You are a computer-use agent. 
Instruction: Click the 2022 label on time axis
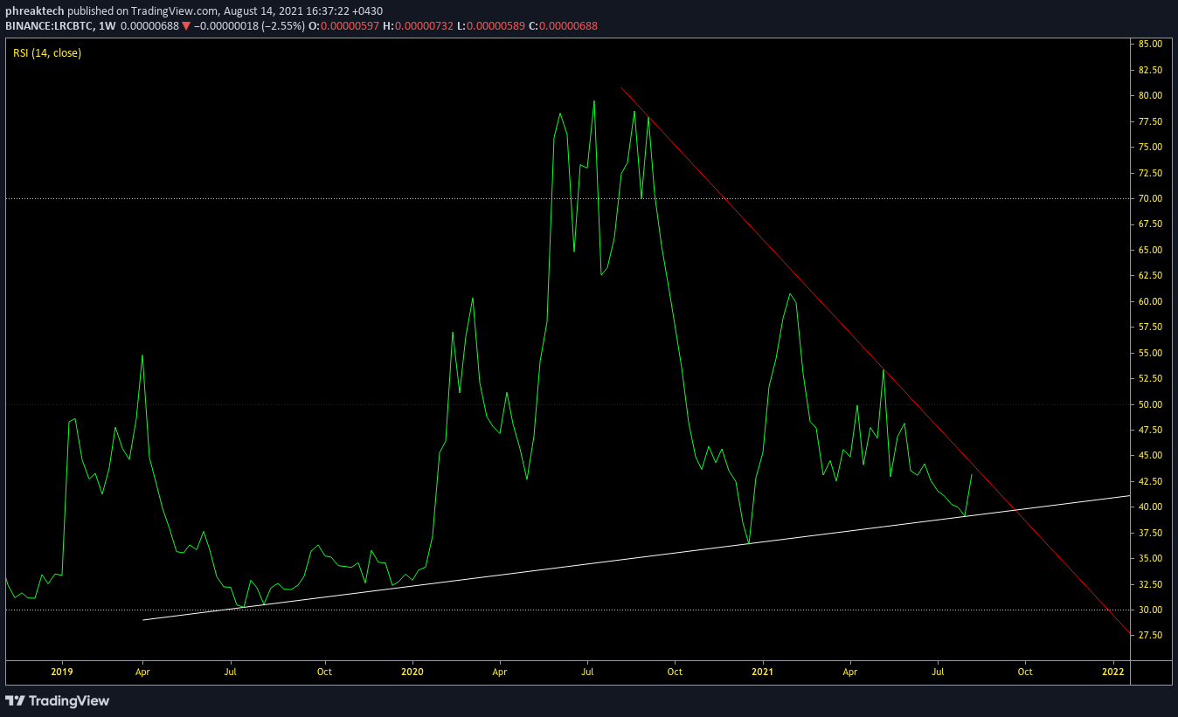click(1113, 672)
